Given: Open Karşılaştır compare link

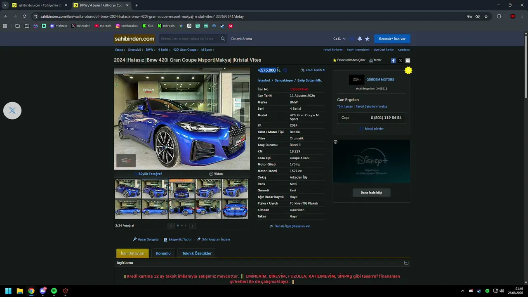Looking at the screenshot, I should click(x=404, y=49).
